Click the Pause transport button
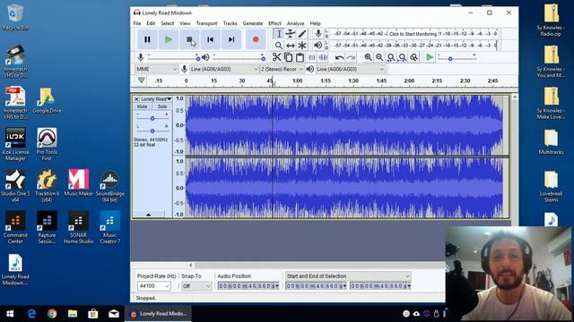This screenshot has width=574, height=322. (147, 39)
